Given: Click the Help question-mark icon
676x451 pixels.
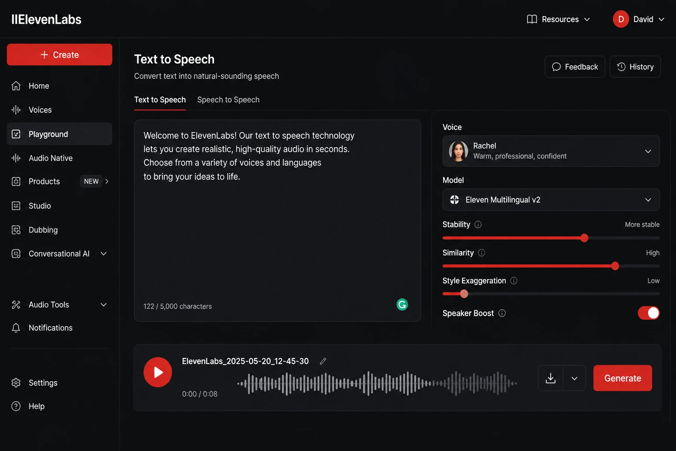Looking at the screenshot, I should (x=16, y=406).
